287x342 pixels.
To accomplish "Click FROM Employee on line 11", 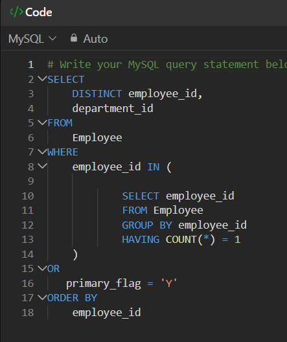I will (163, 211).
